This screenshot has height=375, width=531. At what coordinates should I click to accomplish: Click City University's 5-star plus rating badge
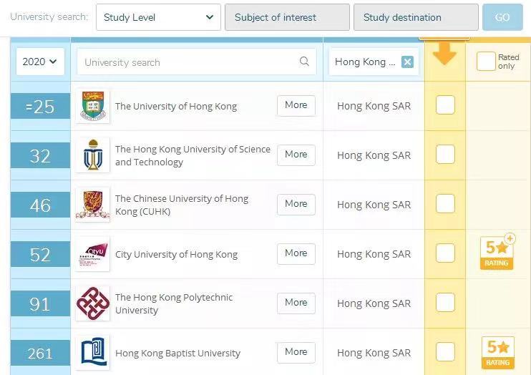497,253
